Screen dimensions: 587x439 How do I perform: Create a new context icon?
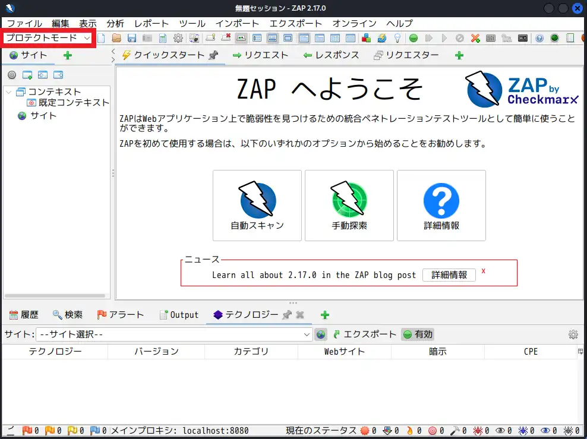point(27,75)
